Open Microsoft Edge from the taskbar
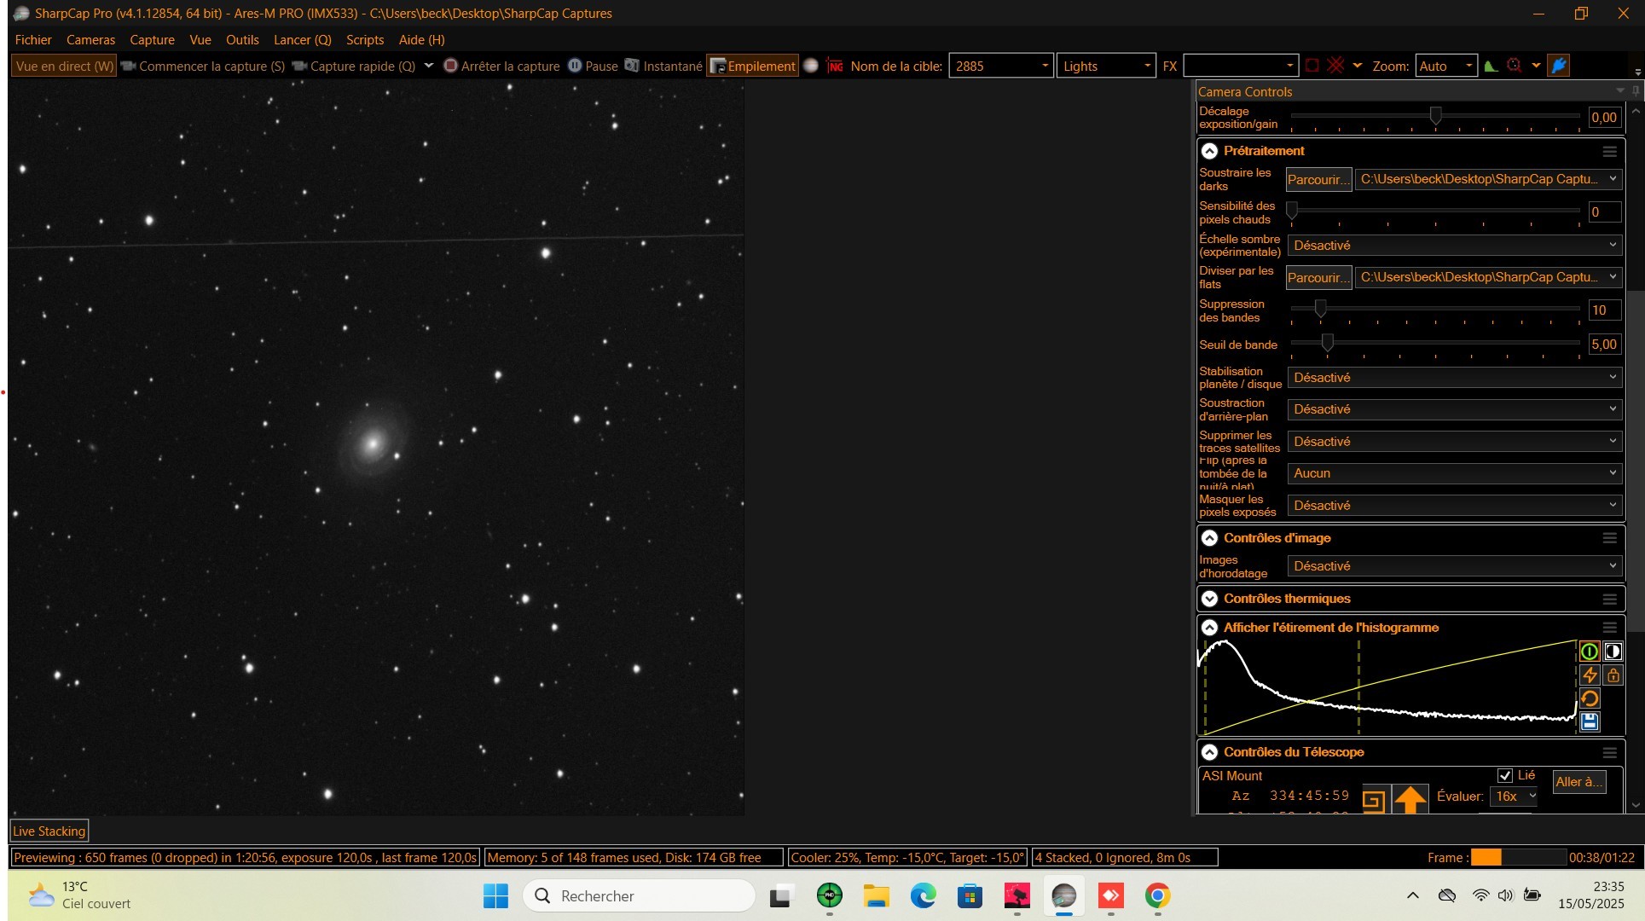The width and height of the screenshot is (1645, 921). tap(923, 895)
